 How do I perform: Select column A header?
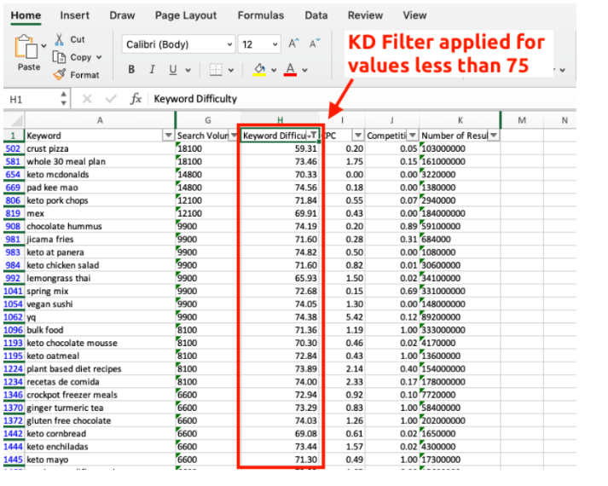click(100, 120)
